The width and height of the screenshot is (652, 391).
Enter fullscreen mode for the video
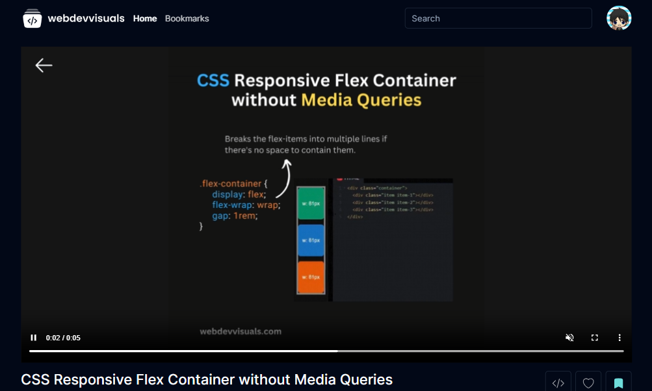595,337
